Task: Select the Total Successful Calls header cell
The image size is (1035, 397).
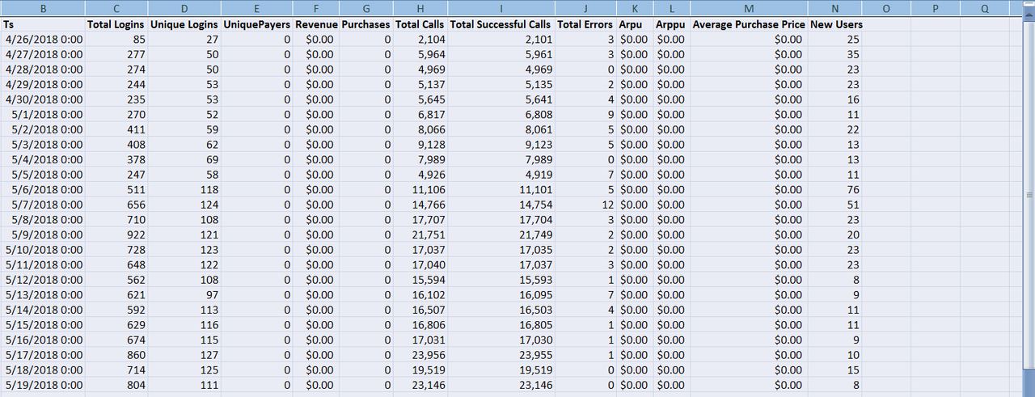Action: coord(501,24)
